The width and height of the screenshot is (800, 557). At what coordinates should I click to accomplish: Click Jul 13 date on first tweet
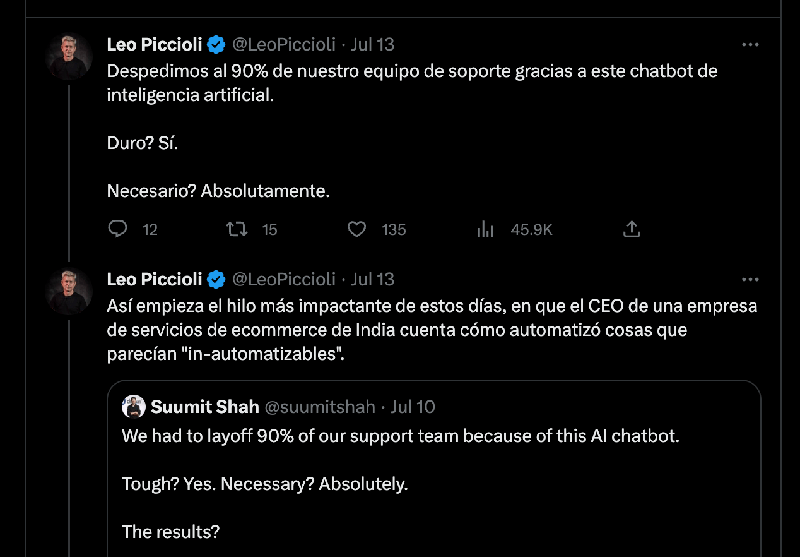coord(372,44)
